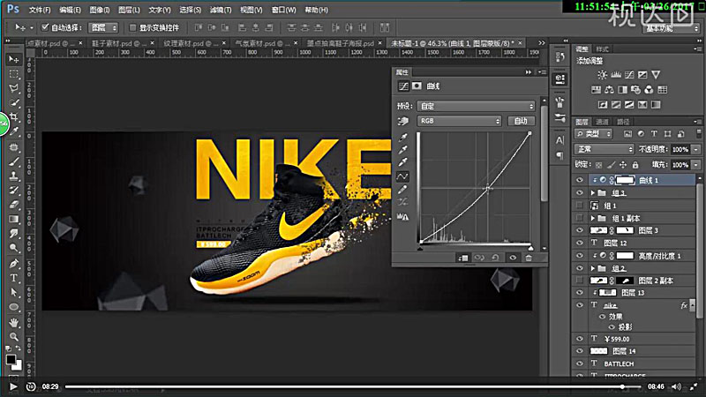This screenshot has width=706, height=397.
Task: Pick the black point eyedropper in curves
Action: click(x=403, y=137)
